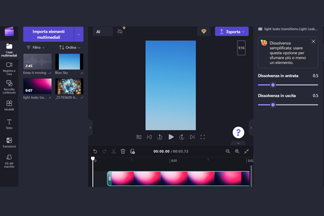The image size is (324, 216).
Task: Expand the Filtro dropdown
Action: click(x=36, y=48)
